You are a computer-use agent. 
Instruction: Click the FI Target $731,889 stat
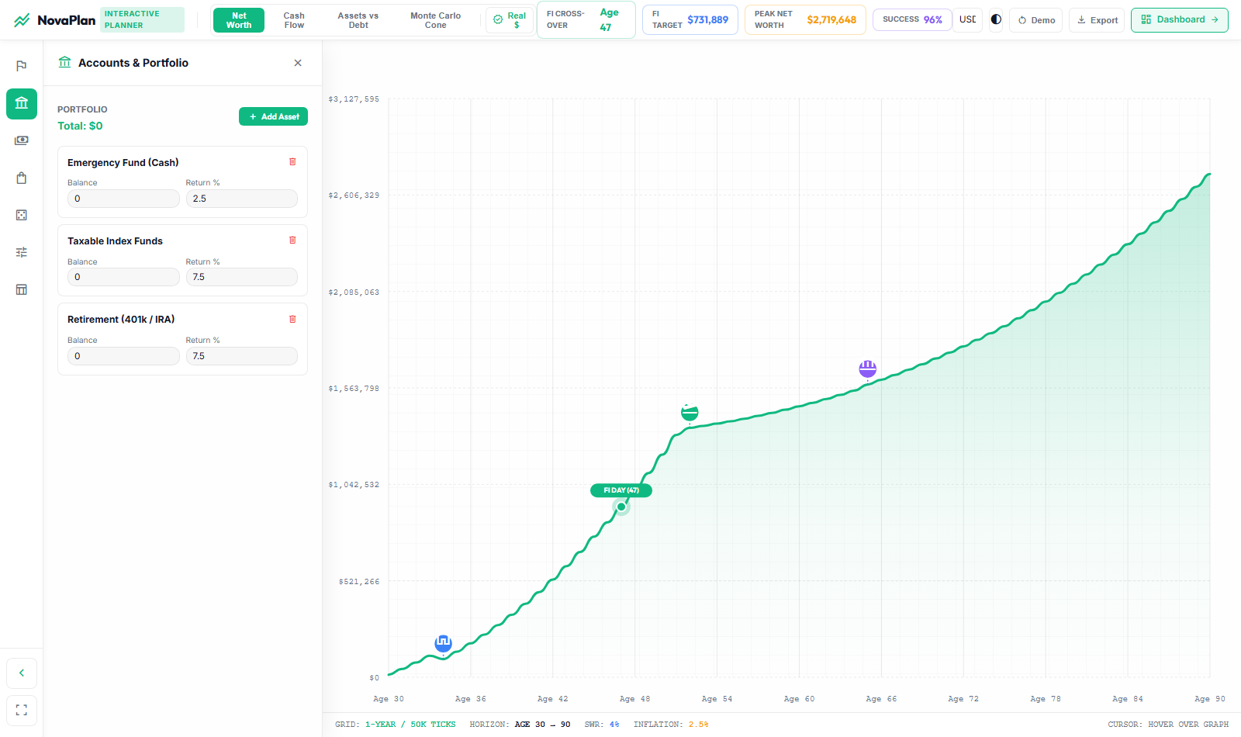point(690,20)
